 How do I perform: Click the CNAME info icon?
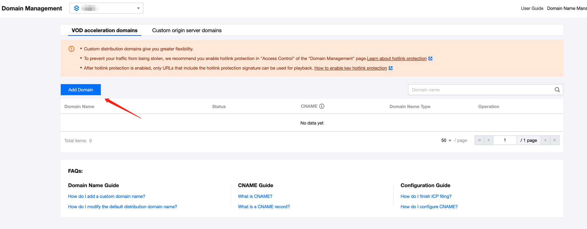point(322,106)
